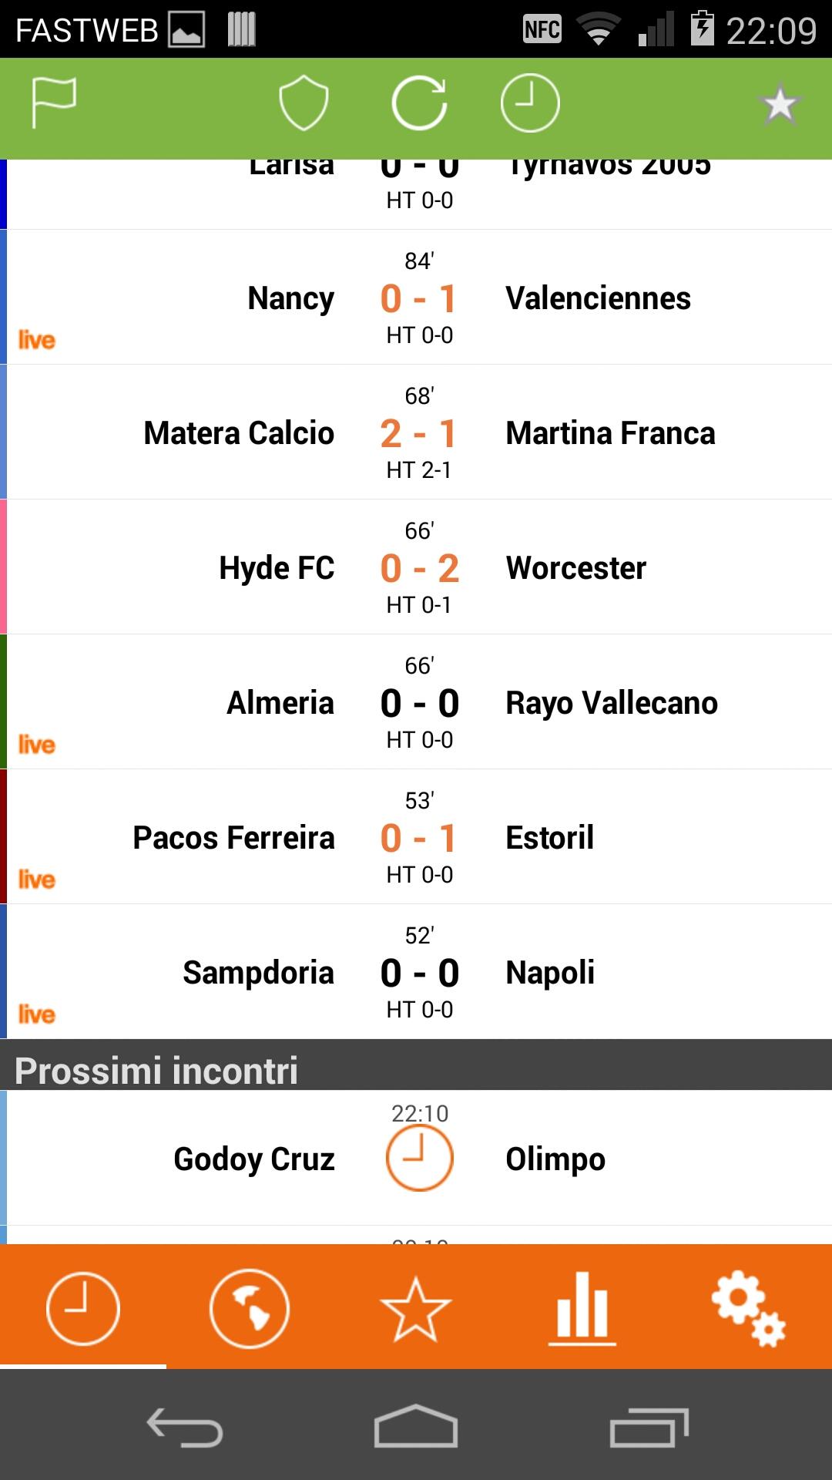
Task: View the Pacos Ferreira vs Estoril match
Action: pyautogui.click(x=419, y=837)
